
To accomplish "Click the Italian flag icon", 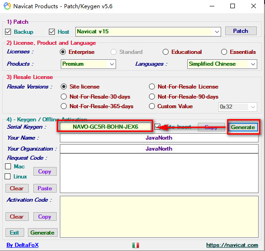I will click(136, 245).
